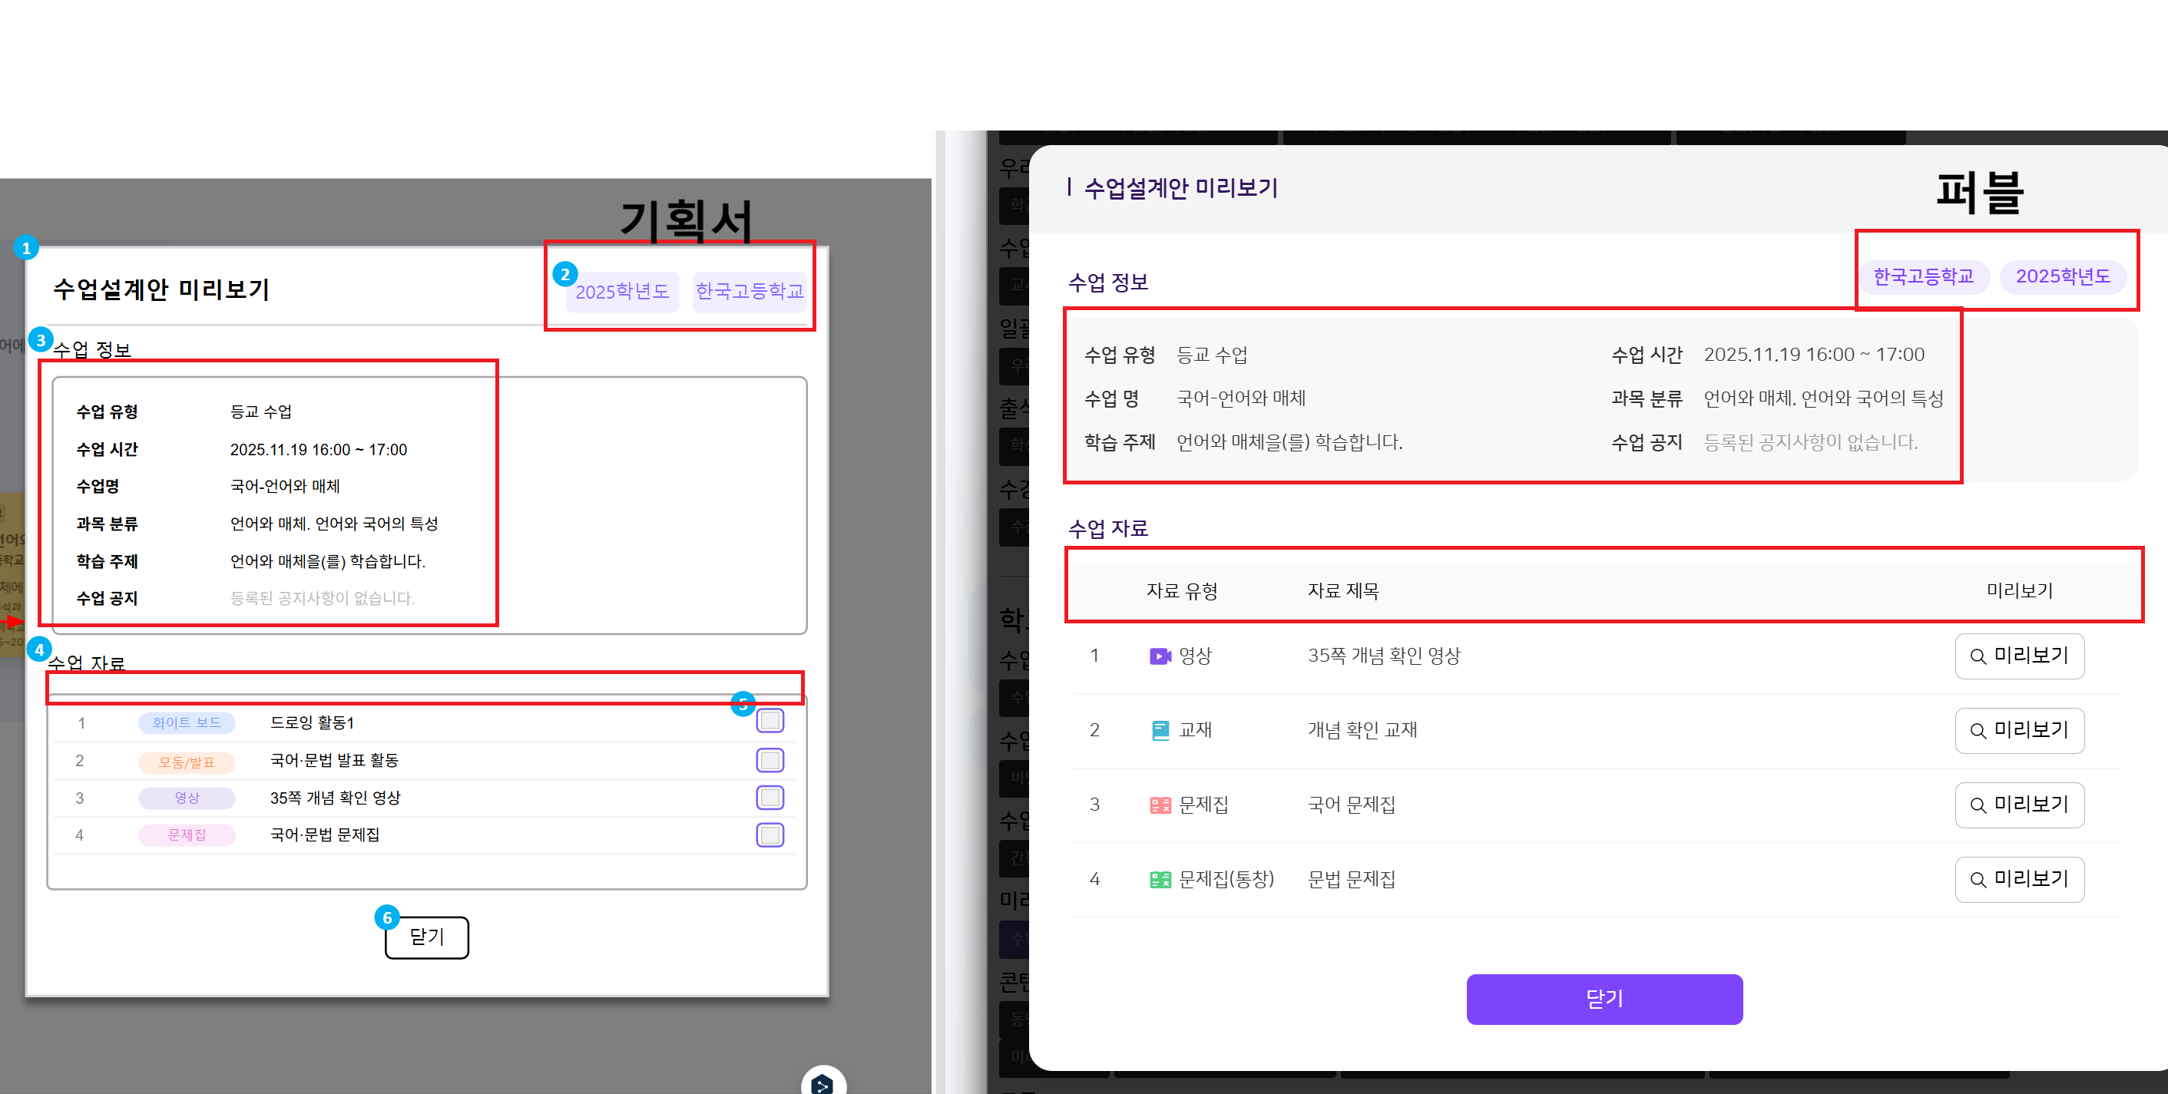Click the 한국고등학교 tag in the purple modal
2168x1094 pixels.
click(1923, 277)
